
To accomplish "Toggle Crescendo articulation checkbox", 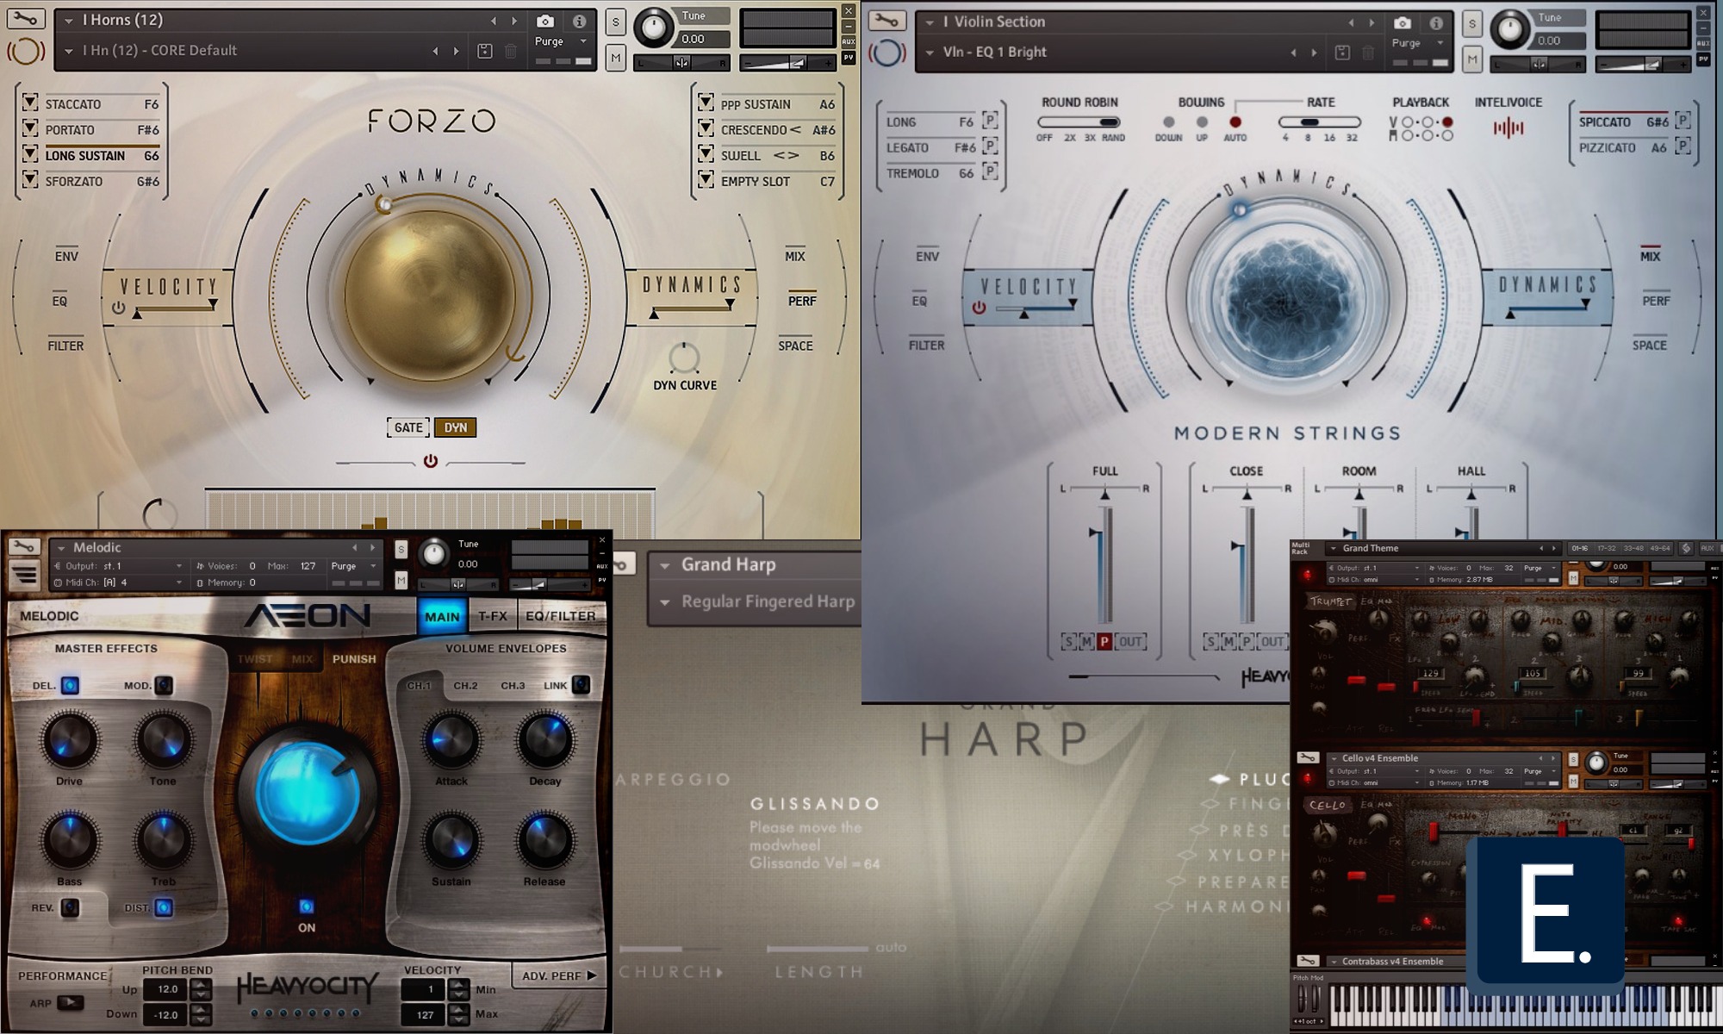I will [x=706, y=128].
